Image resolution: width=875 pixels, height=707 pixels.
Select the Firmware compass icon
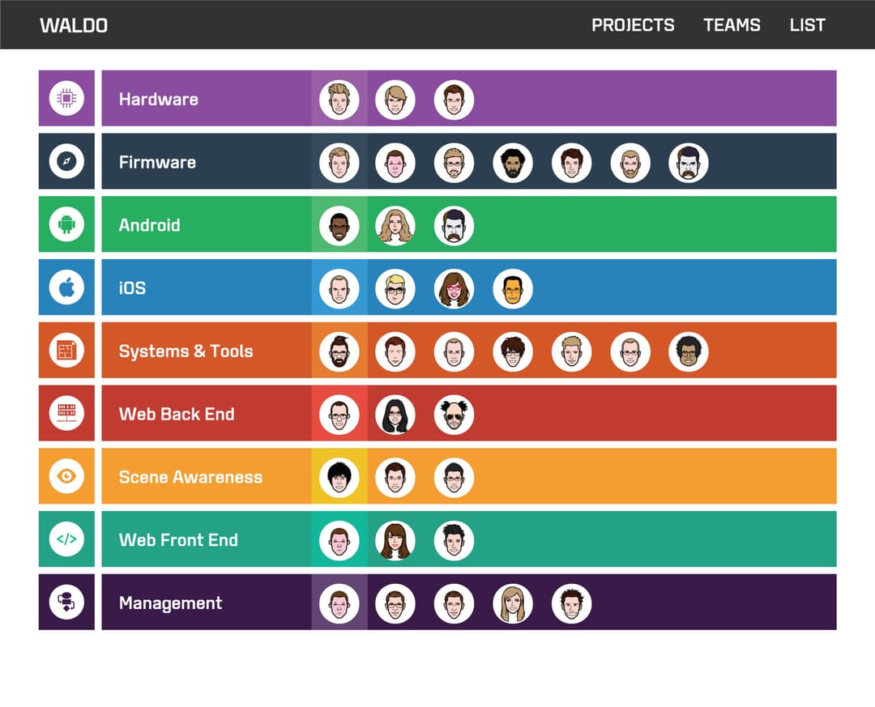[x=66, y=161]
